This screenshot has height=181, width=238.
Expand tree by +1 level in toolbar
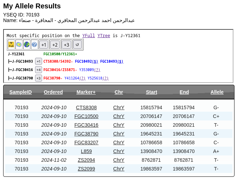tap(43, 45)
